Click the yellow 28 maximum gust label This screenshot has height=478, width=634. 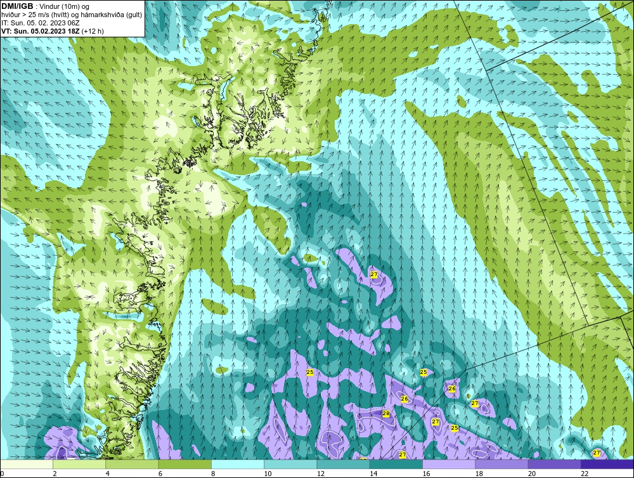(385, 413)
